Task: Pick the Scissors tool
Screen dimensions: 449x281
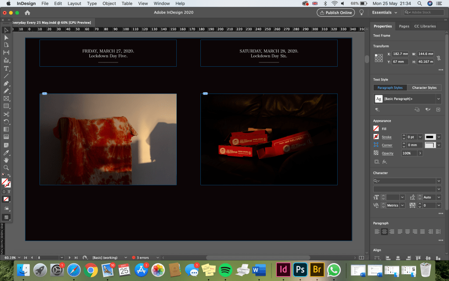Action: click(6, 114)
